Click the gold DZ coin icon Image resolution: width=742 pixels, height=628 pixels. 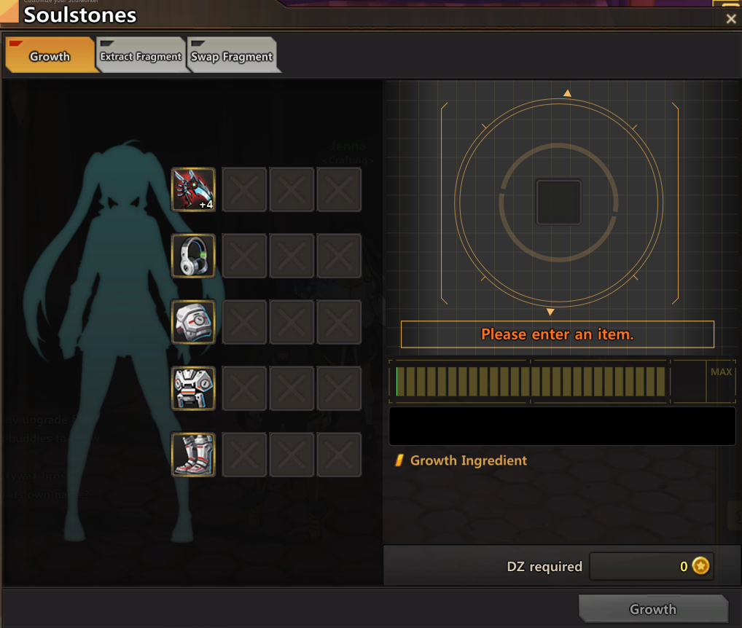(701, 565)
